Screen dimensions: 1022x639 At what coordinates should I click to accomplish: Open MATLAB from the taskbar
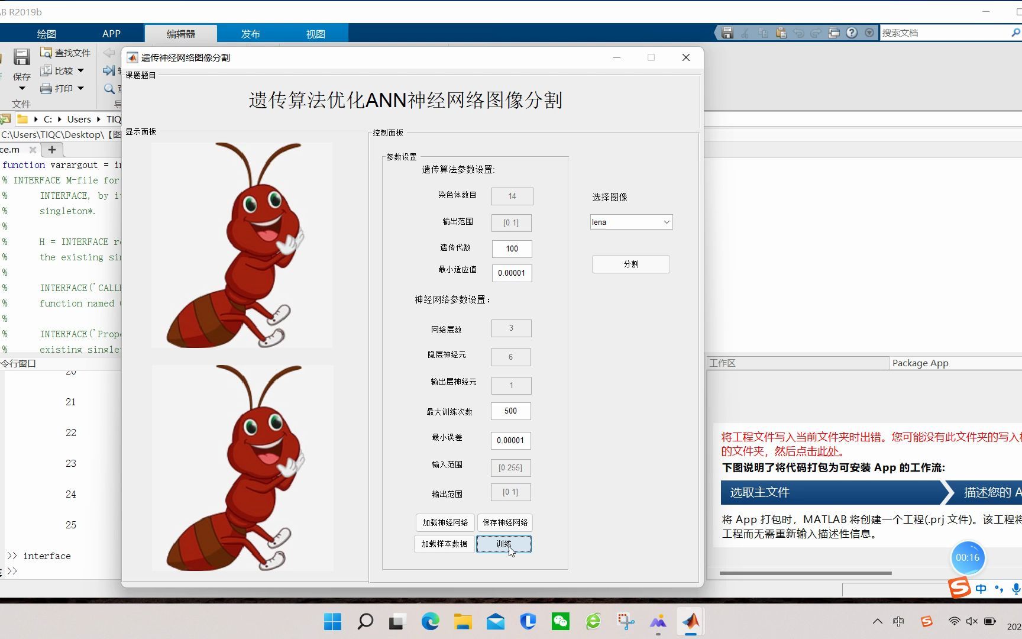690,621
